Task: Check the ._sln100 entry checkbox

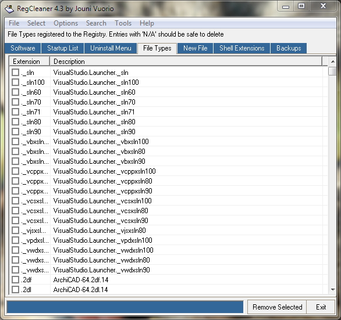Action: [x=16, y=82]
